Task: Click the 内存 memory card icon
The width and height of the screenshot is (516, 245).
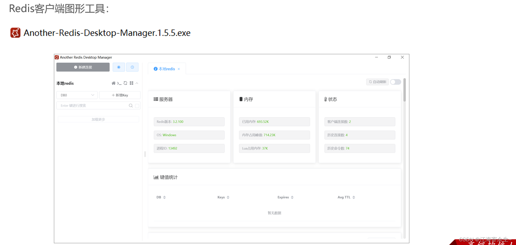Action: [x=241, y=99]
